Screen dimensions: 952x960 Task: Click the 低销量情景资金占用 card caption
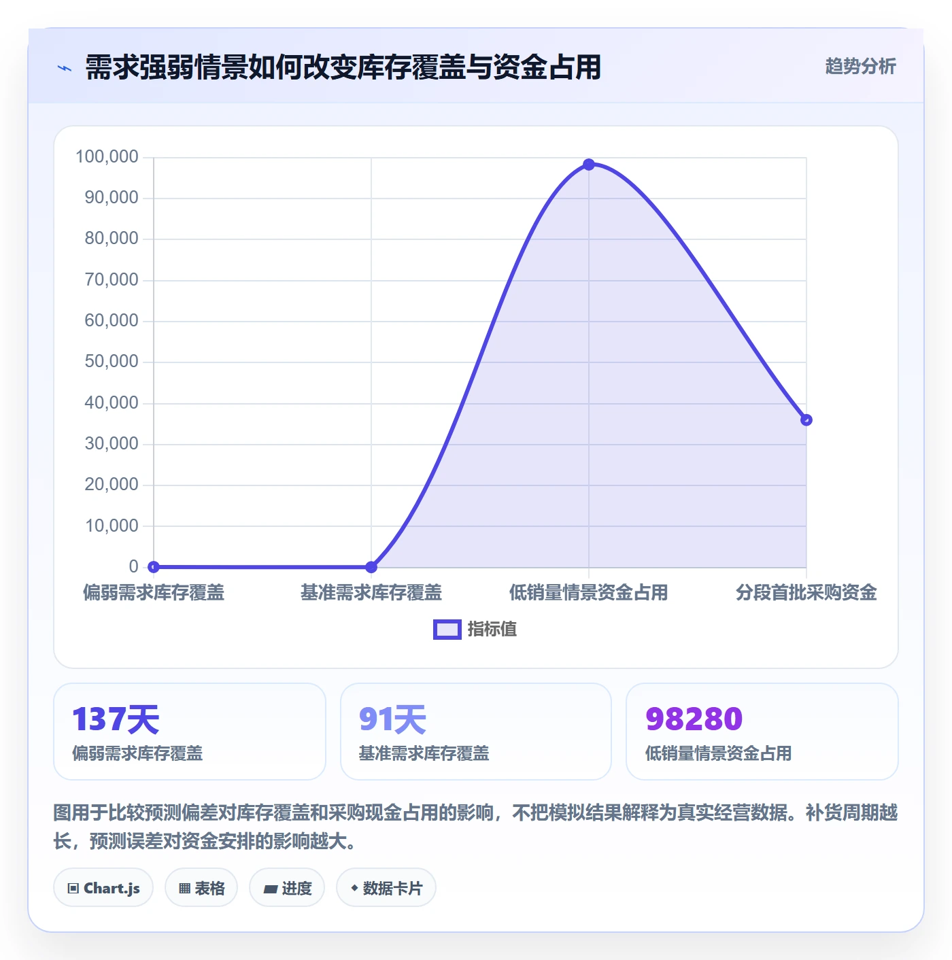tap(718, 753)
